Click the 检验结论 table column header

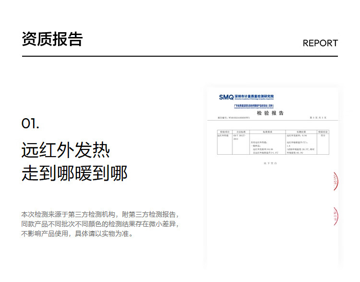coord(323,131)
